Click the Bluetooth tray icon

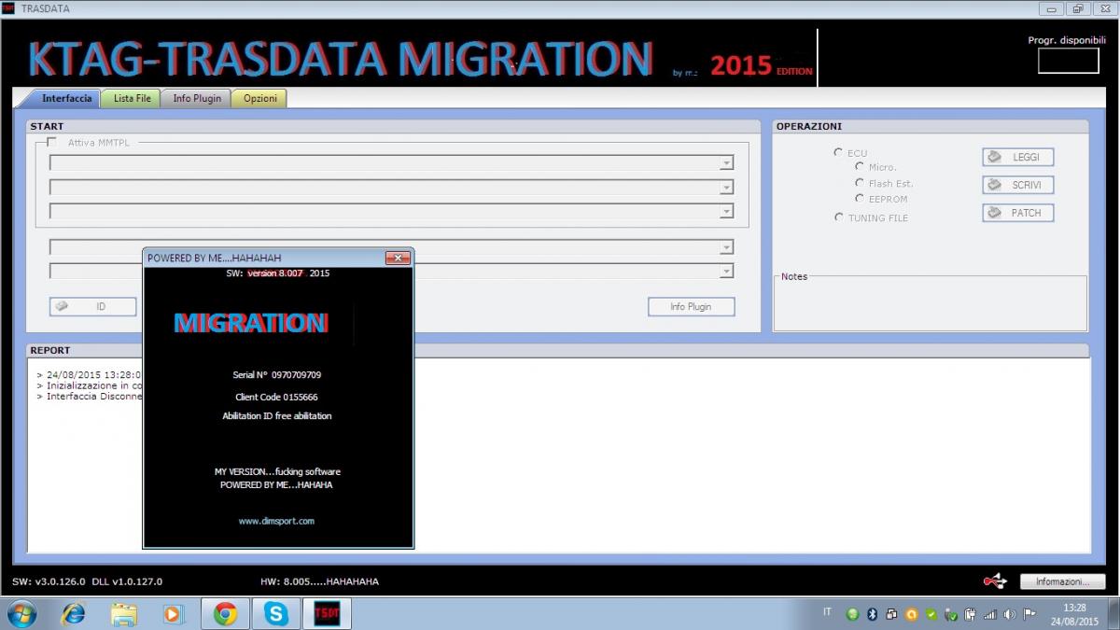pyautogui.click(x=873, y=614)
